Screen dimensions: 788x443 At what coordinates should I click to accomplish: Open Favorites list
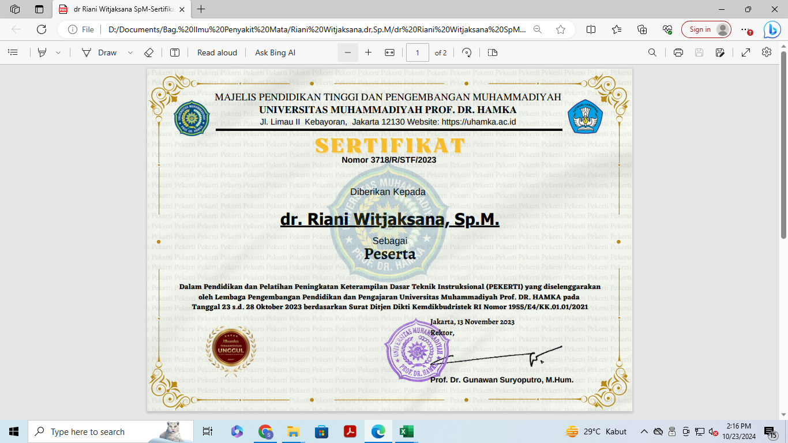[x=617, y=29]
